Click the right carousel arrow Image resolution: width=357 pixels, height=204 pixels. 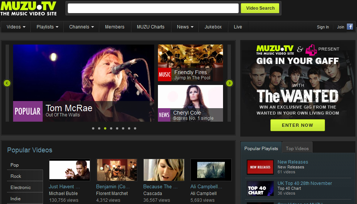pos(229,83)
